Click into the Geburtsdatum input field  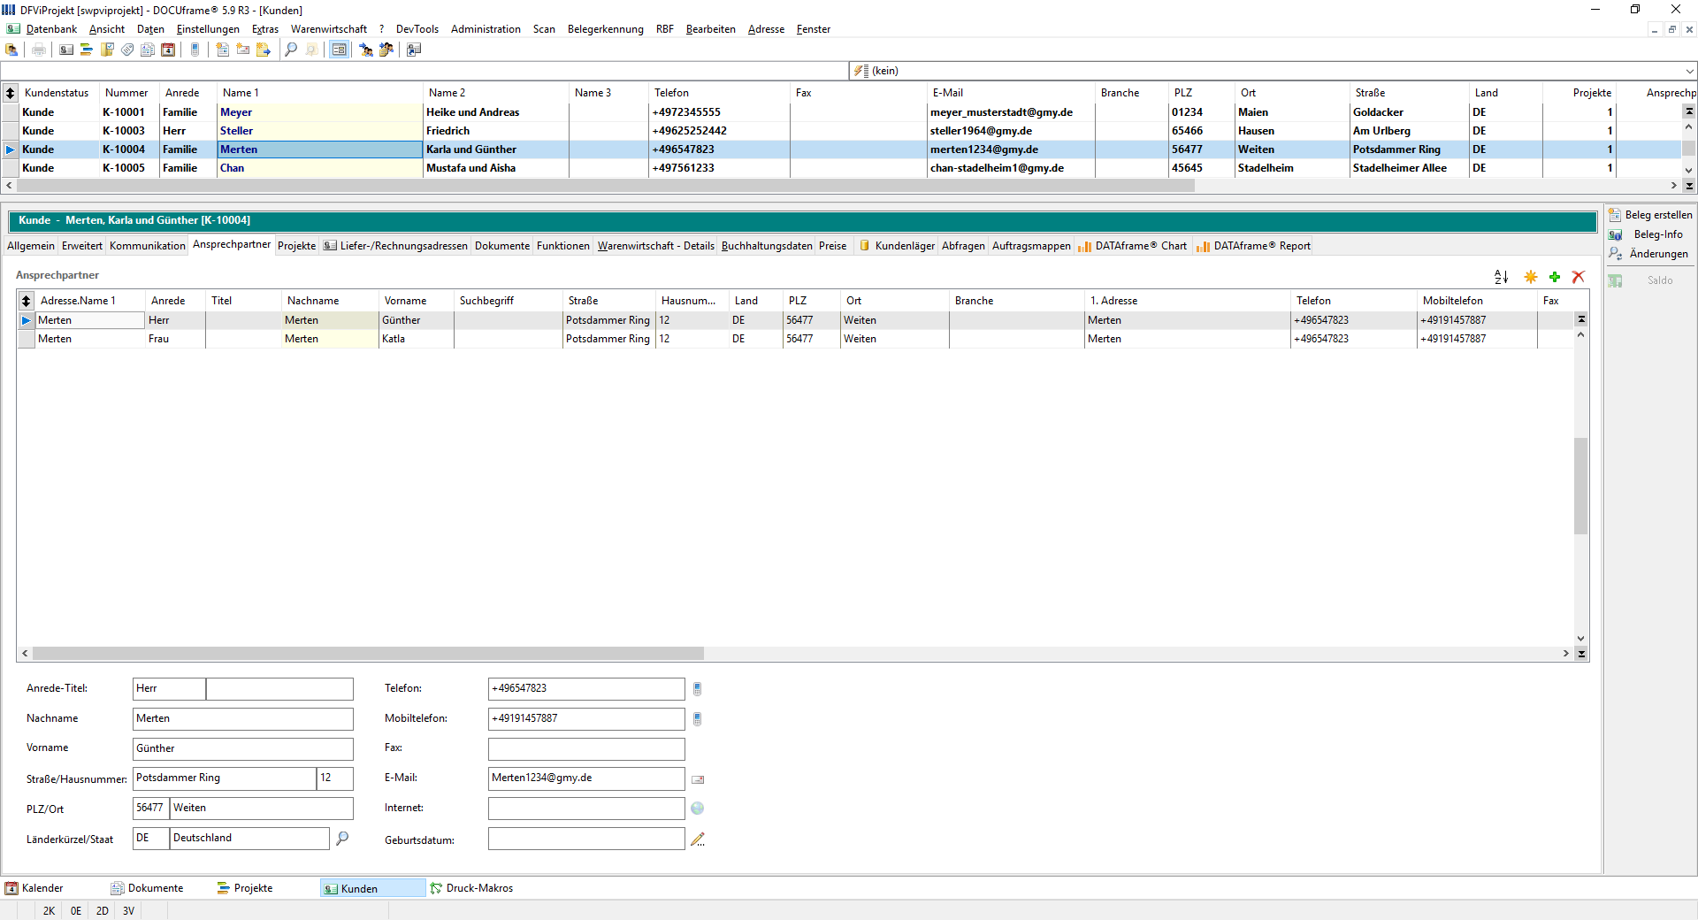coord(586,839)
